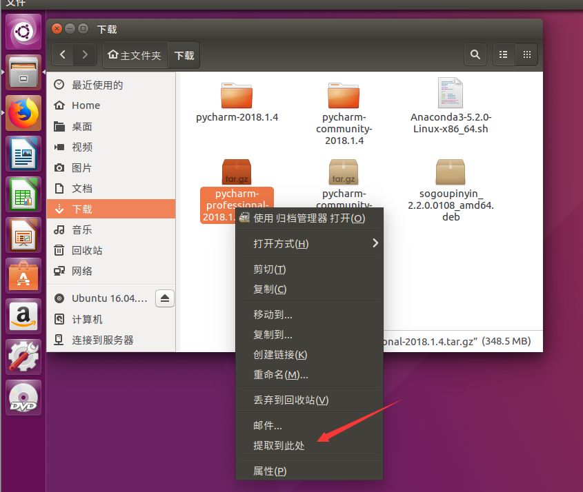Choose 提取到此处 from the context menu
This screenshot has height=492, width=583.
[x=309, y=446]
